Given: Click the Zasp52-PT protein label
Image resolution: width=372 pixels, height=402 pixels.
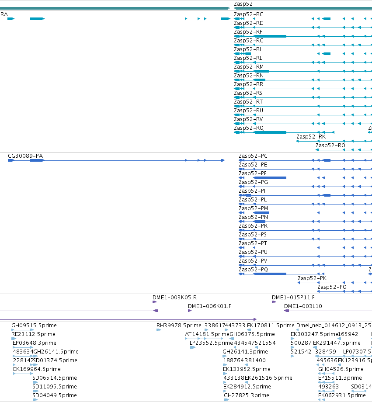Looking at the screenshot, I should click(x=253, y=243).
